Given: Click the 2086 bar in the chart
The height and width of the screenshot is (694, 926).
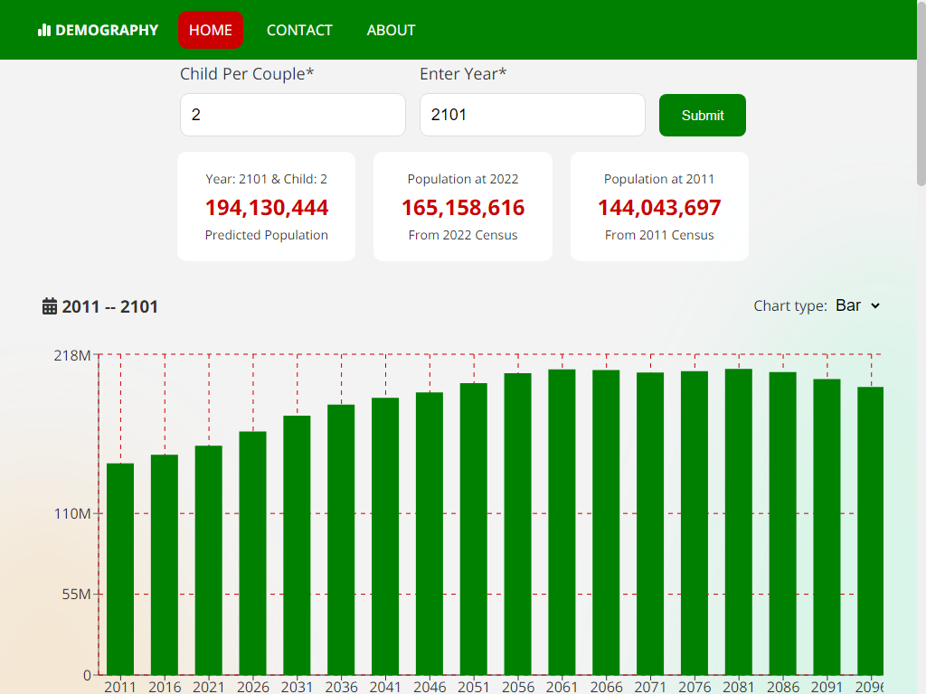Looking at the screenshot, I should click(782, 523).
